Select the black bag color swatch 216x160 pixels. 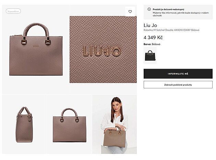(150, 55)
